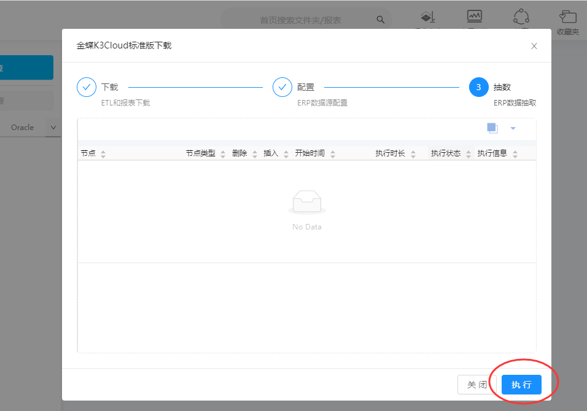Click the 配置 step checkmark circle
Image resolution: width=587 pixels, height=411 pixels.
282,87
